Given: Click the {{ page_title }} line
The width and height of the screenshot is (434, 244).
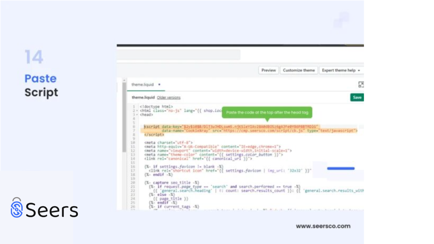Looking at the screenshot, I should pyautogui.click(x=171, y=199).
